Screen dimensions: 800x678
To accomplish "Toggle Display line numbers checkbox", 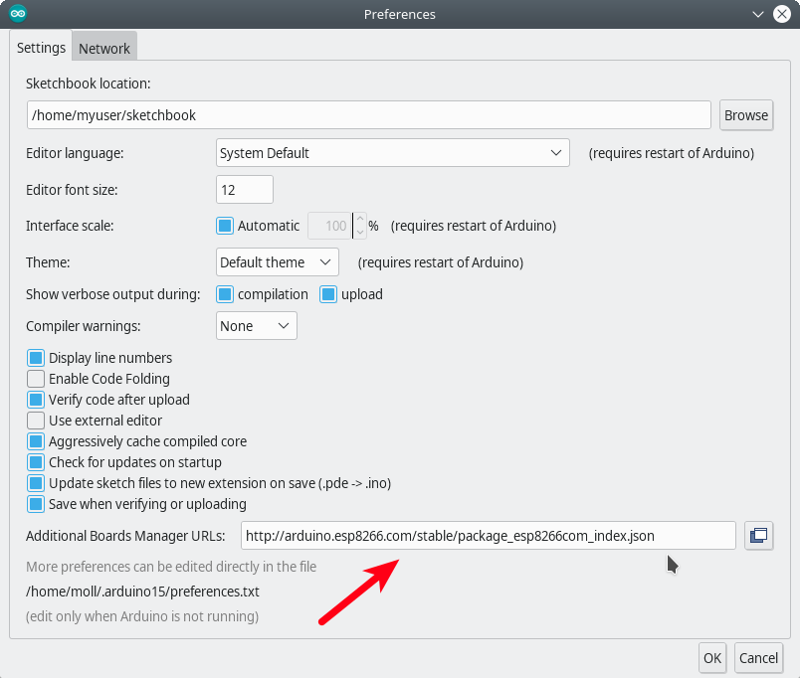I will click(x=36, y=358).
